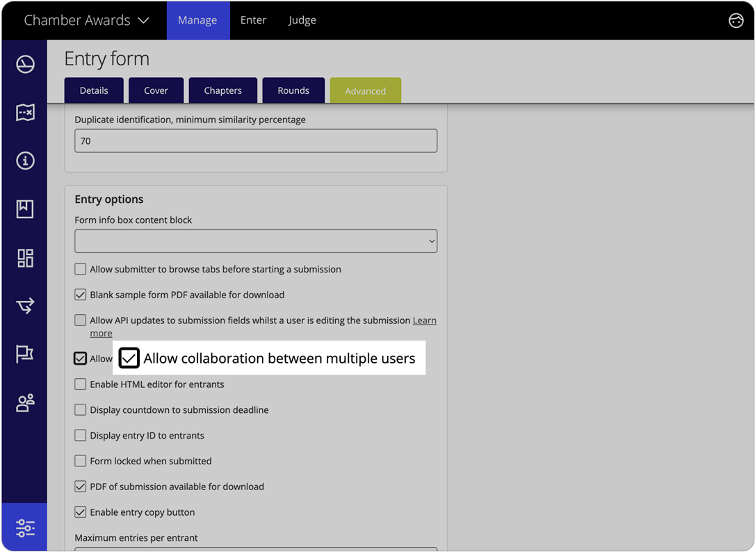The image size is (755, 554).
Task: Select the entry tickets icon in sidebar
Action: (x=25, y=112)
